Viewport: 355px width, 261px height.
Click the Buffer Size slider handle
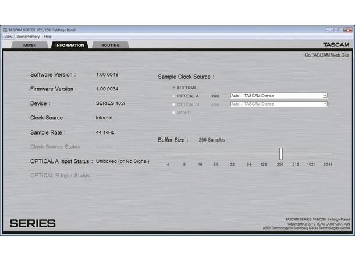281,154
